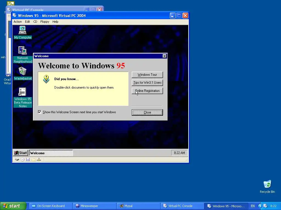The image size is (281, 210).
Task: Switch to On-Screen Keyboard in the taskbar
Action: pos(50,206)
